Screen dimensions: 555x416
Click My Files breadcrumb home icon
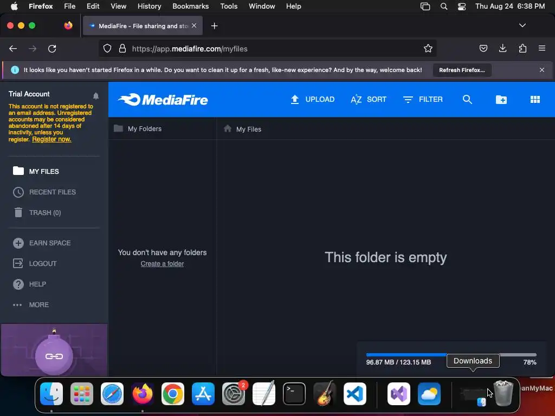click(x=228, y=128)
